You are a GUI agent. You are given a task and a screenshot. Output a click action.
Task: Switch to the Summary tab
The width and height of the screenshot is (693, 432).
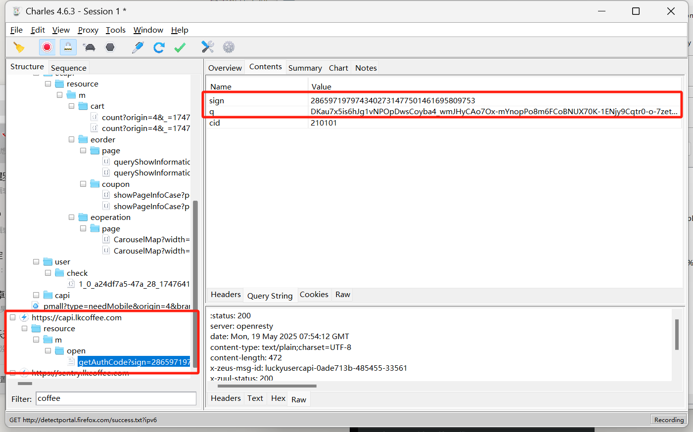click(x=305, y=68)
